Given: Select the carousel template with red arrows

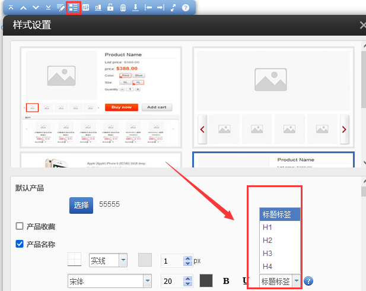Looking at the screenshot, I should click(x=273, y=98).
